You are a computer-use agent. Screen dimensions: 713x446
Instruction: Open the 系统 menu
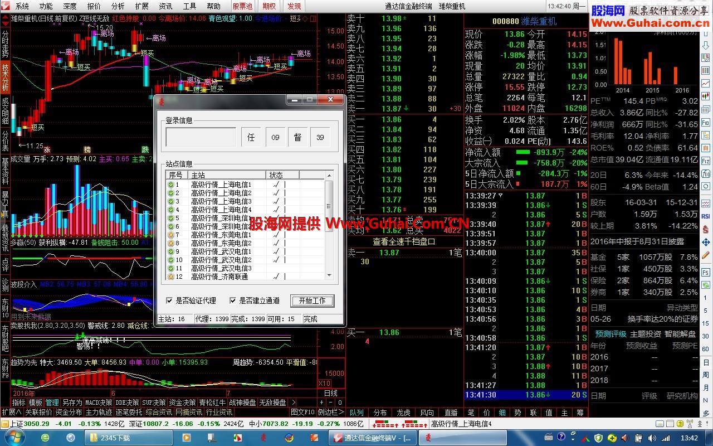[22, 6]
